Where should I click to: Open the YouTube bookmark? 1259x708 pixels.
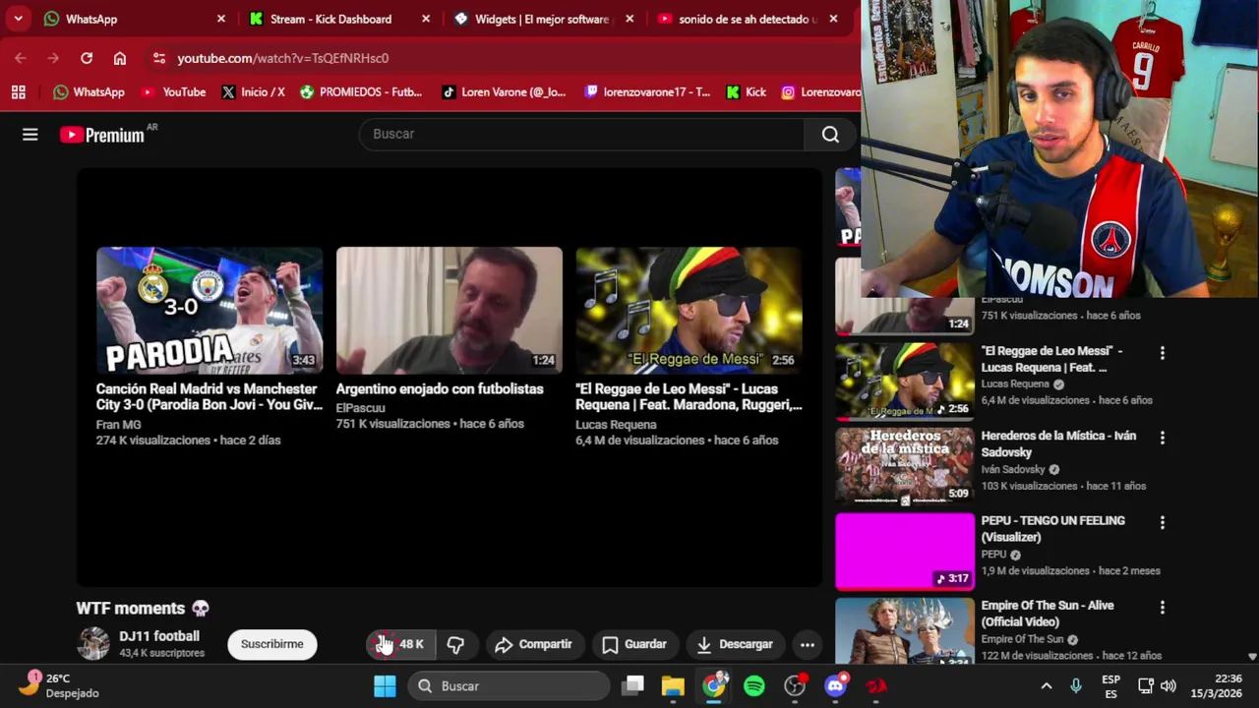click(173, 92)
